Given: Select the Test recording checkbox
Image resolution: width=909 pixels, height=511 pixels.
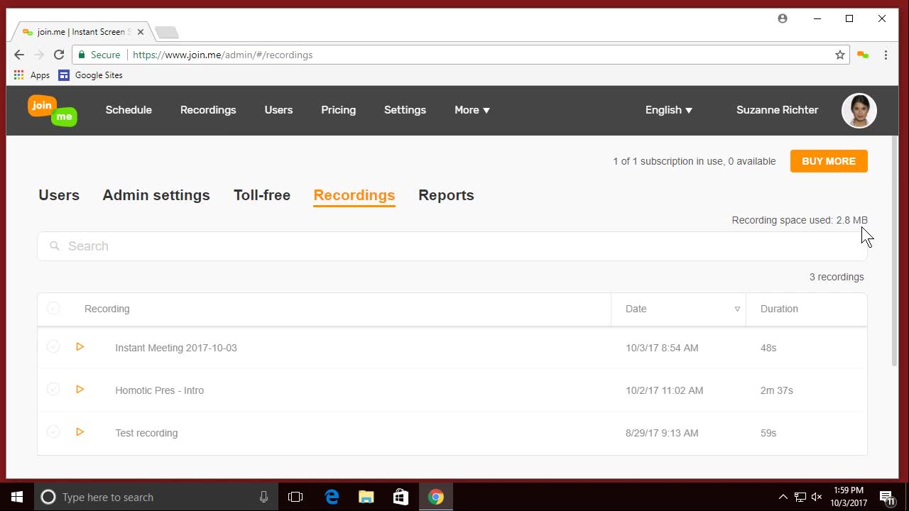Looking at the screenshot, I should (53, 432).
